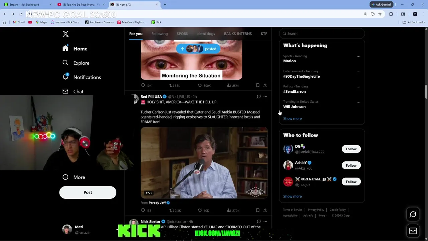
Task: Open the Gmail bookmark
Action: (x=19, y=22)
